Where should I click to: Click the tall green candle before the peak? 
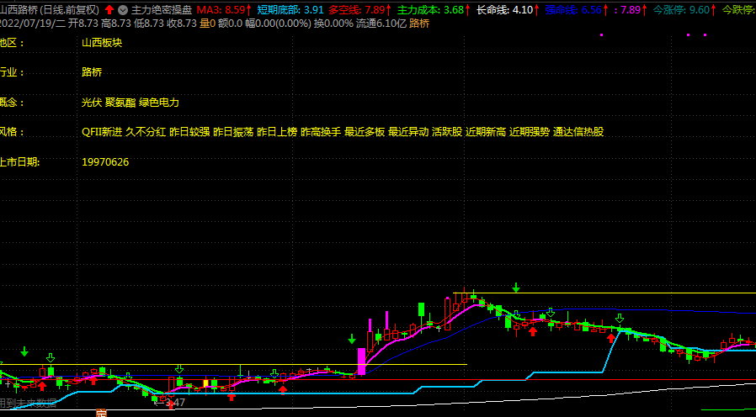point(422,309)
